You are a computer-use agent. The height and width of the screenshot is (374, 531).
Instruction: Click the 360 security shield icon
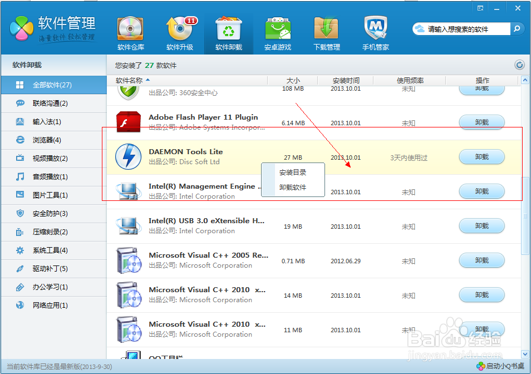[129, 92]
